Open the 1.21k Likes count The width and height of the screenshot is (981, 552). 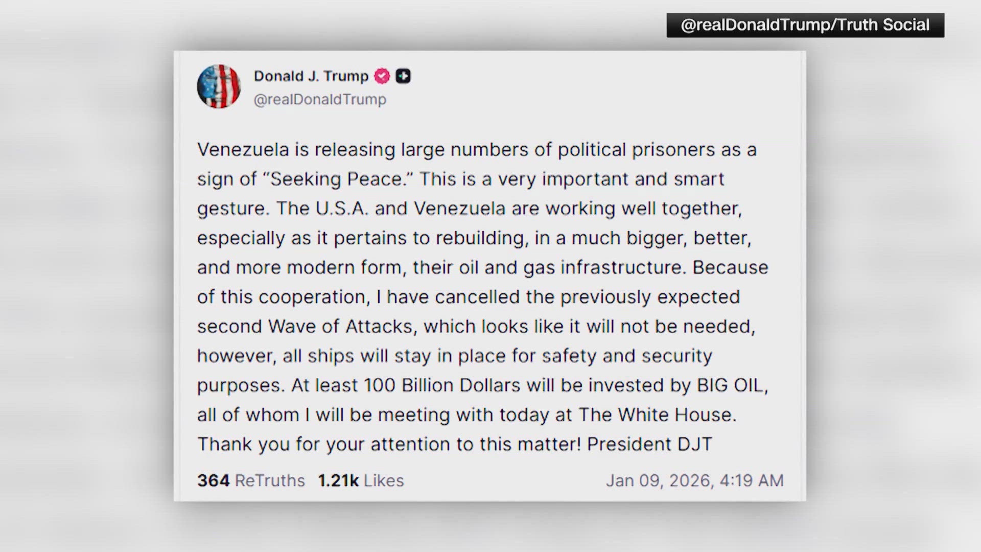tap(338, 480)
